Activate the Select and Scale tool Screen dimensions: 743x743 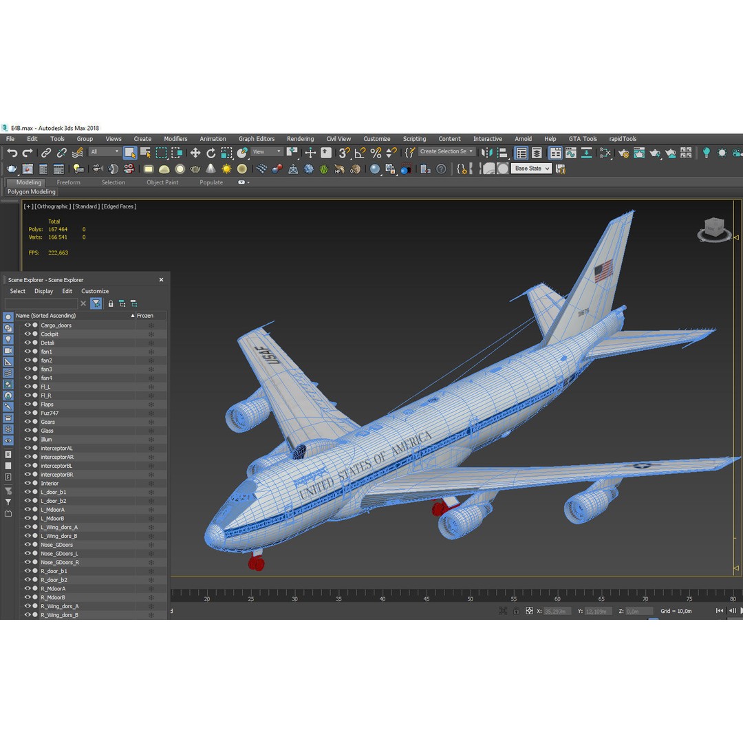pos(226,153)
